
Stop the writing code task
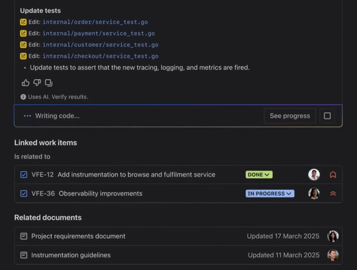coord(327,116)
